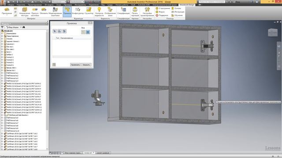Viewport: 282px width, 158px height.
Task: Click third selection icon in Привязка dialog
Action: coord(64,31)
